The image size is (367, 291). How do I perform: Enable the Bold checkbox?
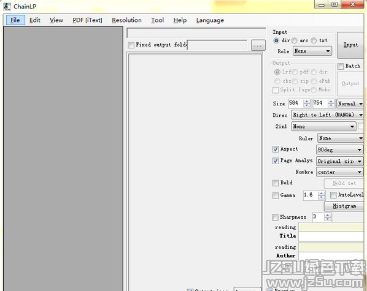(276, 183)
